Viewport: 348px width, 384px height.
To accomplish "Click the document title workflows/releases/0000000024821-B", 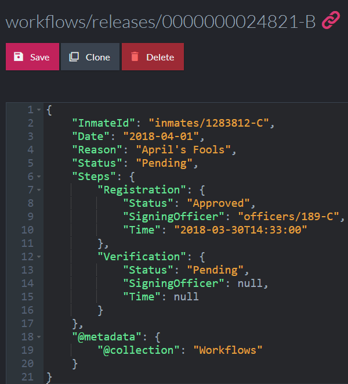I will (x=161, y=22).
